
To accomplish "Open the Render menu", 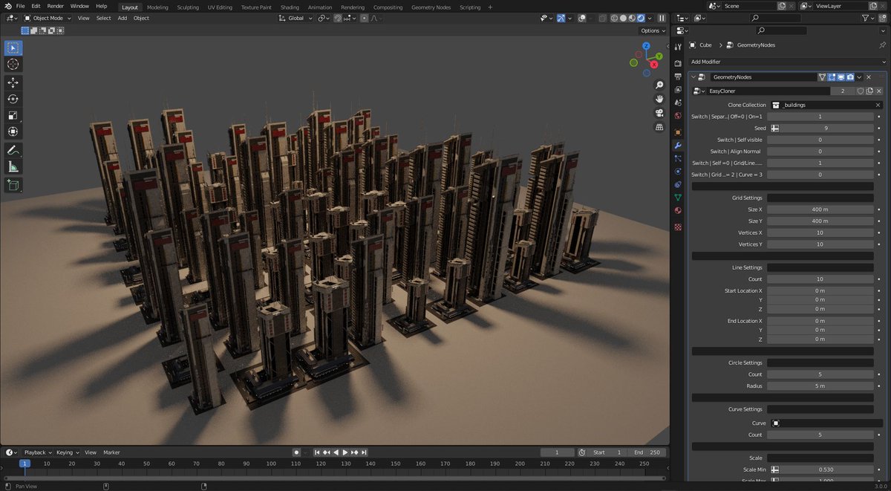I will coord(54,5).
